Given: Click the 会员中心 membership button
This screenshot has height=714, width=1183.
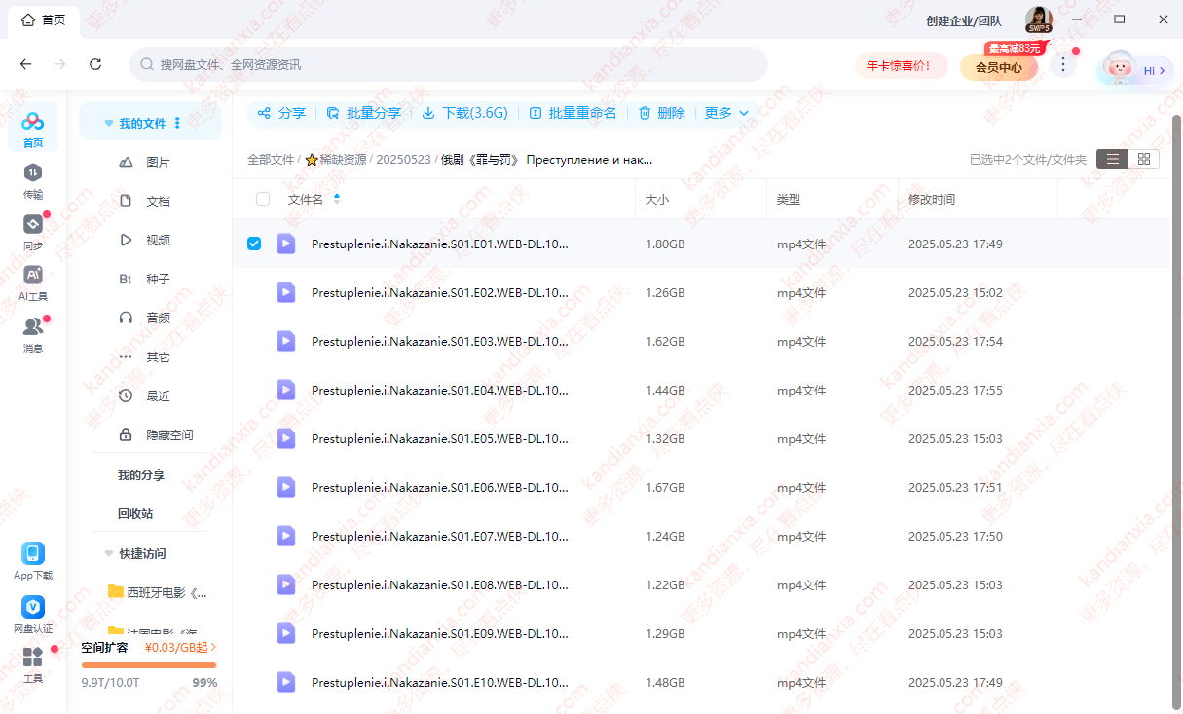Looking at the screenshot, I should [x=998, y=67].
